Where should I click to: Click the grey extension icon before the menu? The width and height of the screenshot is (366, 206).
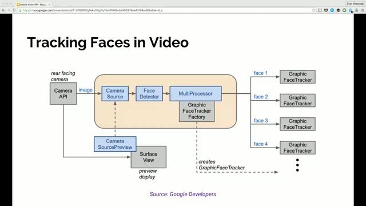coord(357,10)
